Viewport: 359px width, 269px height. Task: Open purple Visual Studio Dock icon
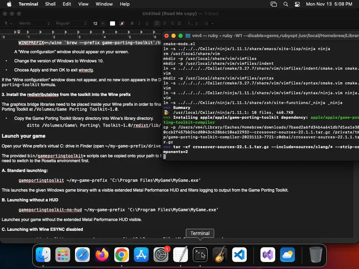tap(268, 255)
